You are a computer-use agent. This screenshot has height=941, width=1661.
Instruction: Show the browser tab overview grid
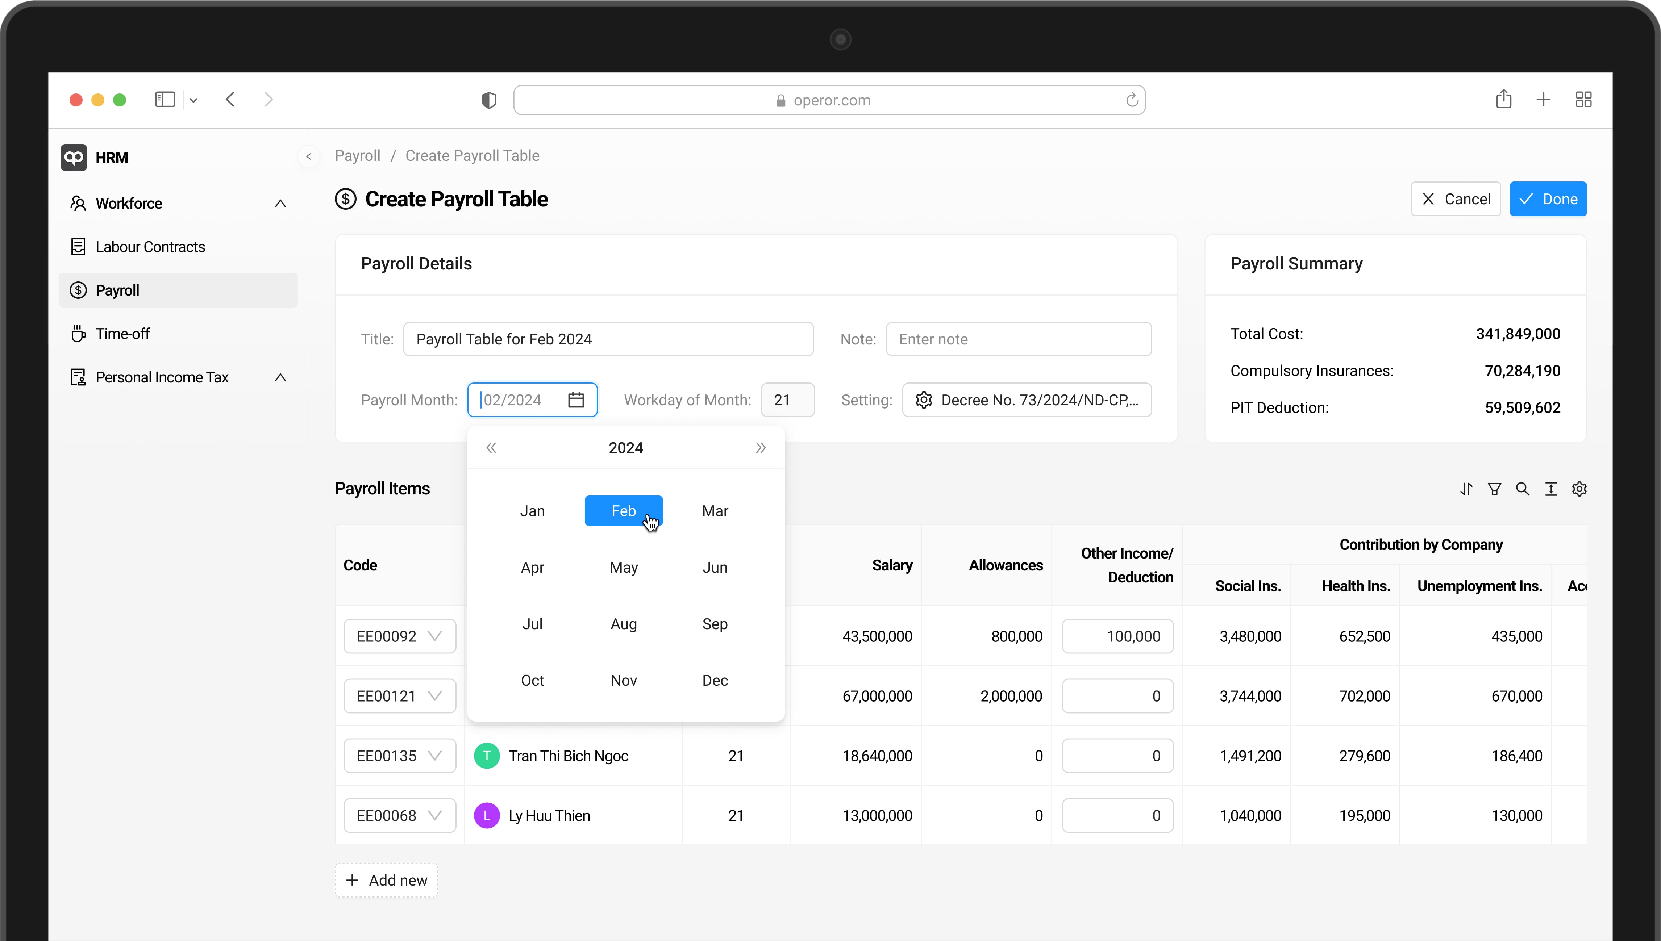tap(1583, 100)
